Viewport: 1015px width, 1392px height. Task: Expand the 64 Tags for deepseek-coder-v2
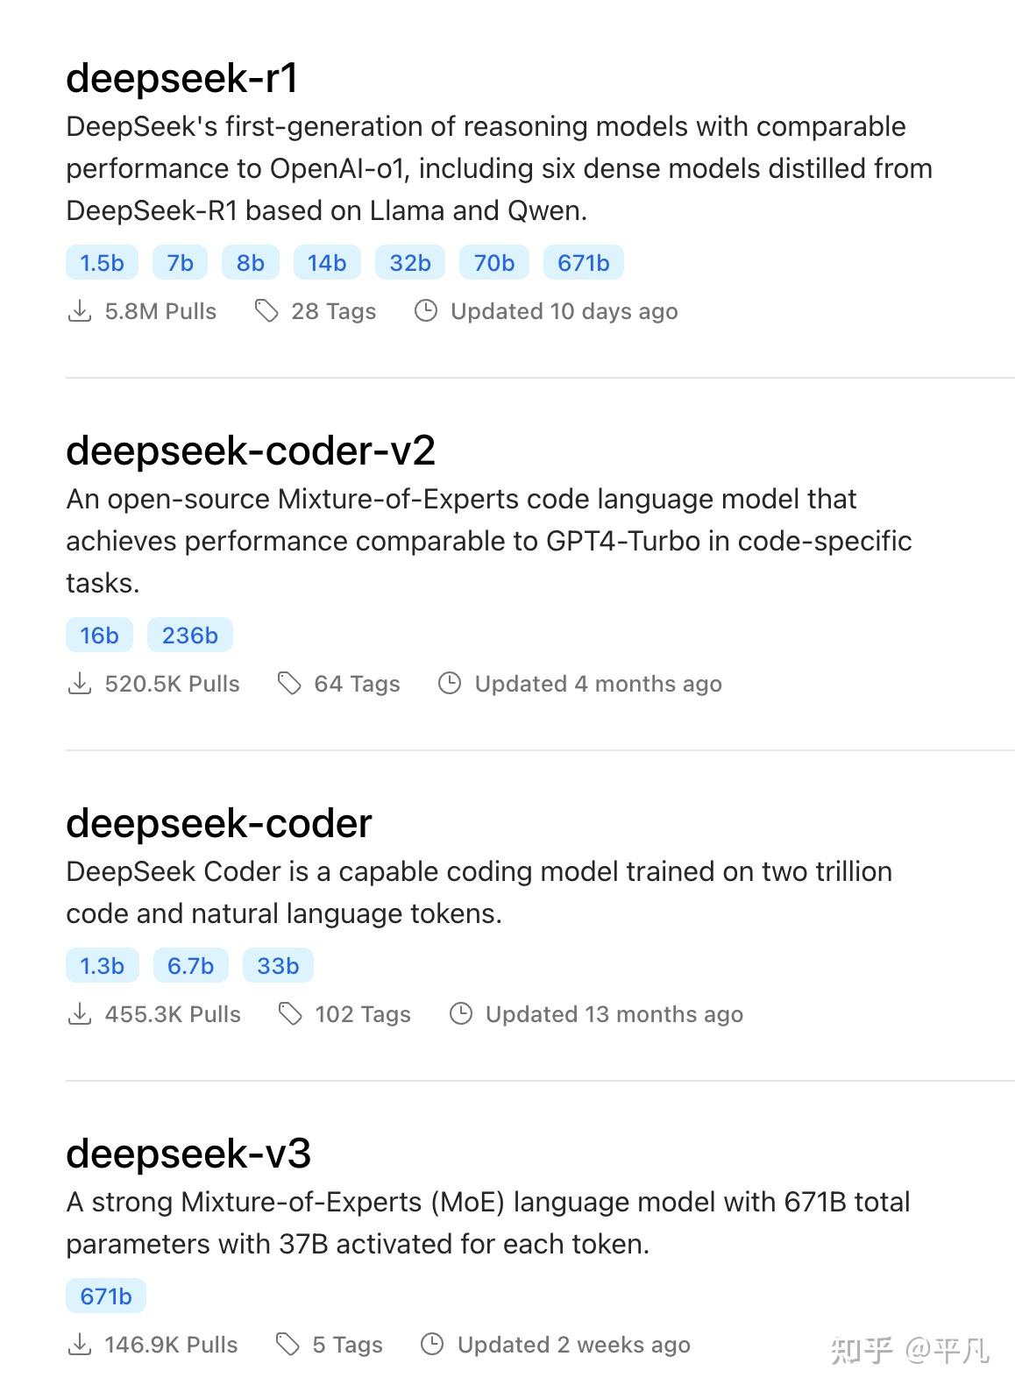356,684
